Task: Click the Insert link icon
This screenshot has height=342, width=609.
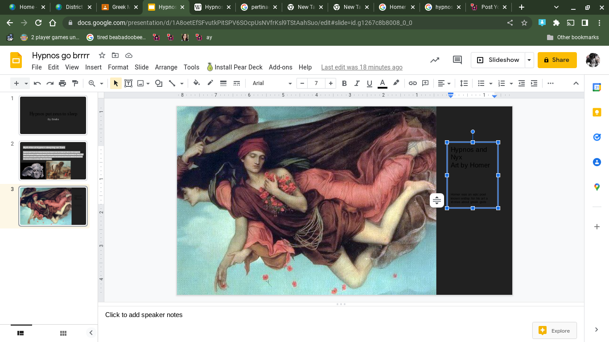Action: click(413, 83)
